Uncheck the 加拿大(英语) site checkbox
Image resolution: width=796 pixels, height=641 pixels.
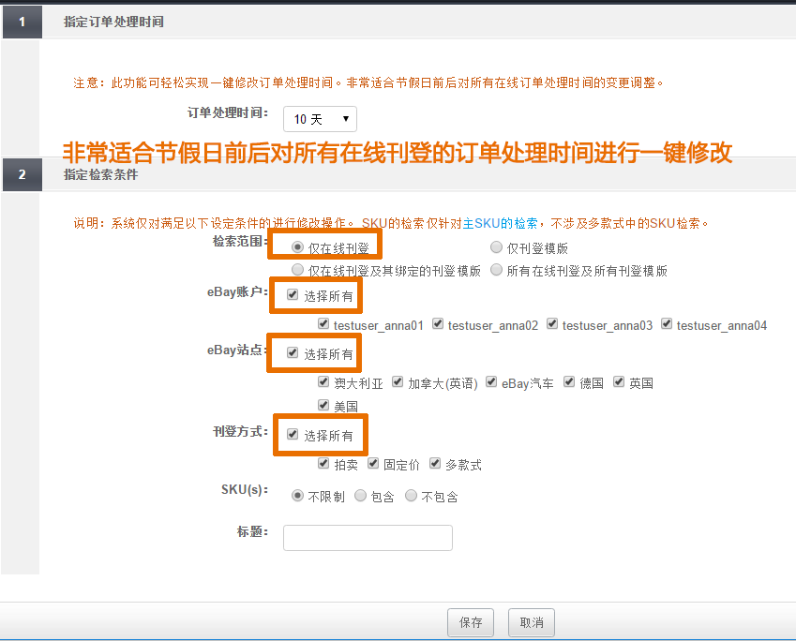[x=398, y=381]
